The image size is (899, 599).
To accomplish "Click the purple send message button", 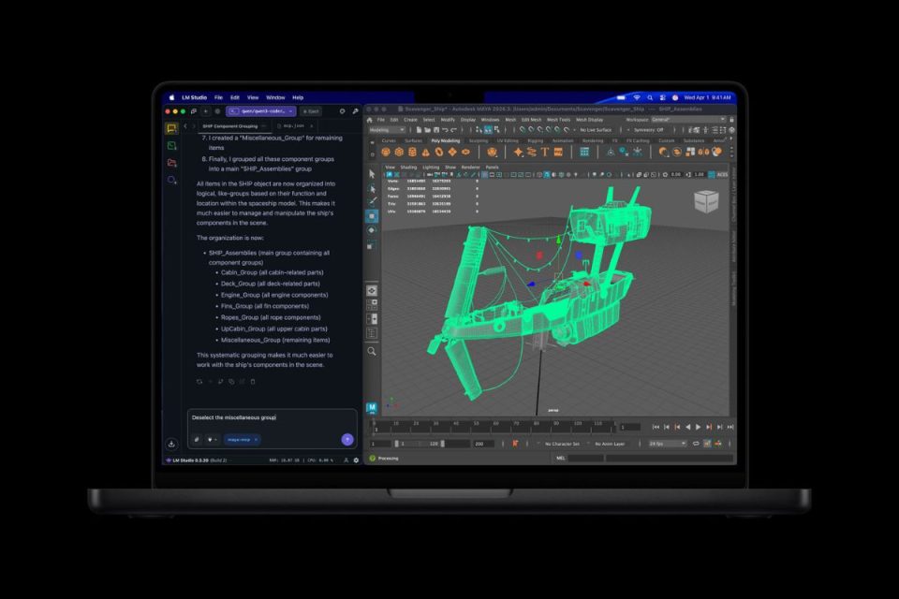I will pos(346,439).
